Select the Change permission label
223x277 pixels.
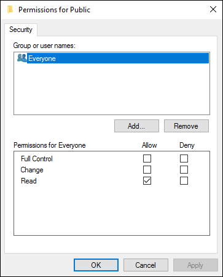point(32,170)
